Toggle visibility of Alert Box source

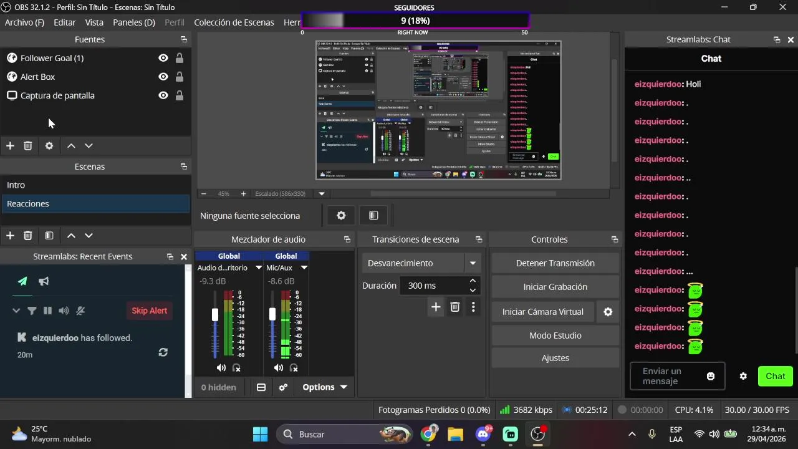coord(163,77)
